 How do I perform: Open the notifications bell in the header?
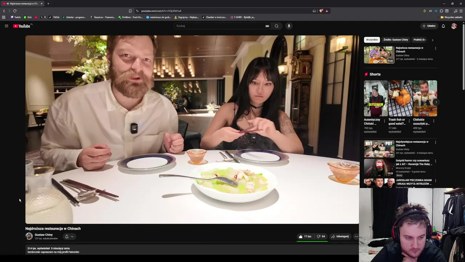[443, 26]
